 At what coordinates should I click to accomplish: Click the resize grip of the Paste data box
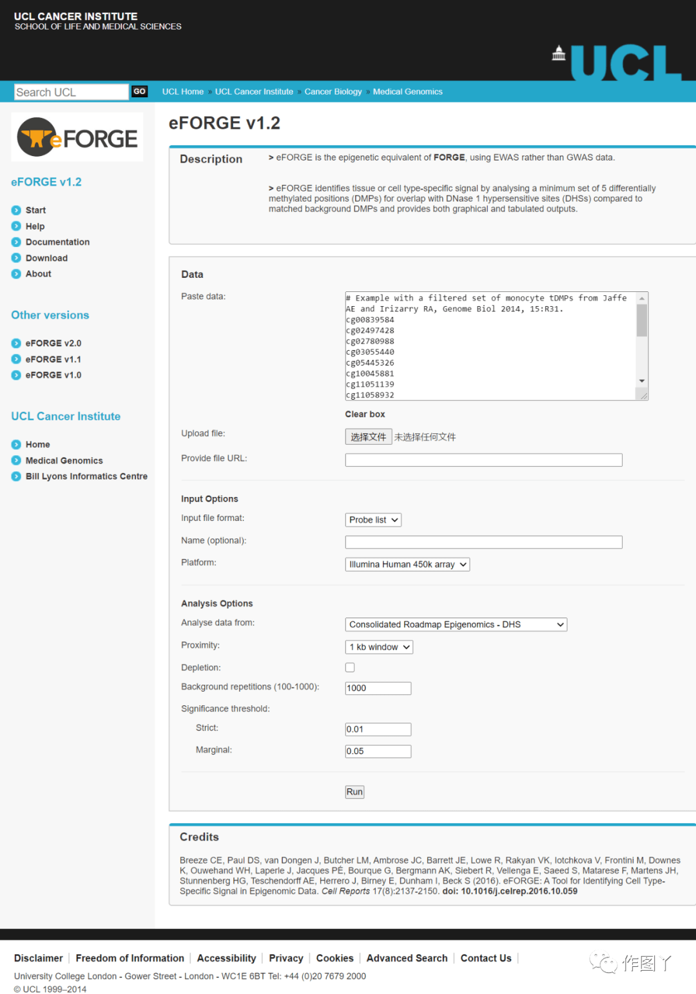click(x=643, y=396)
